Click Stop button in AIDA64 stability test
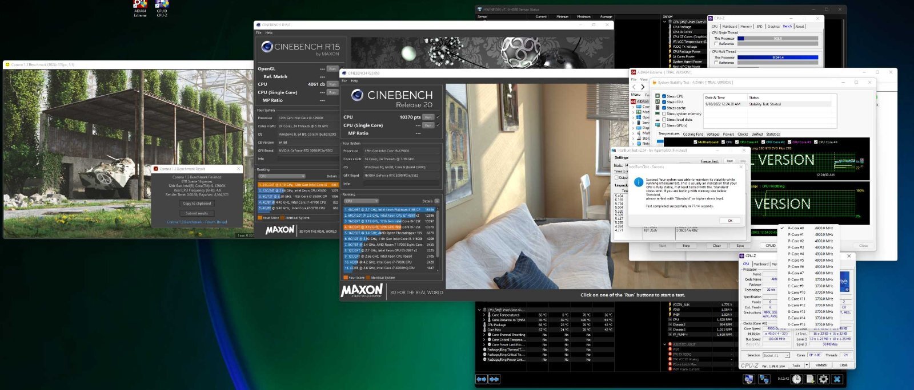 coord(686,246)
